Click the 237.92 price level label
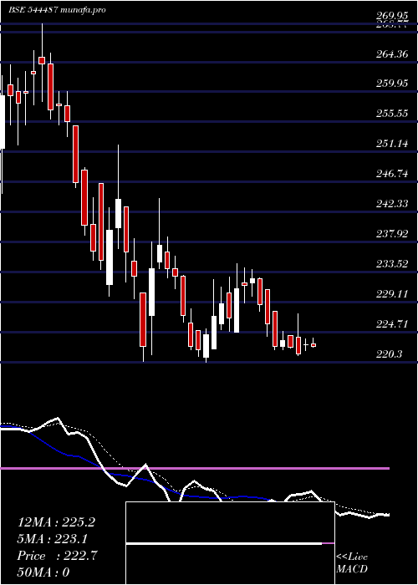The width and height of the screenshot is (418, 585). click(x=391, y=234)
